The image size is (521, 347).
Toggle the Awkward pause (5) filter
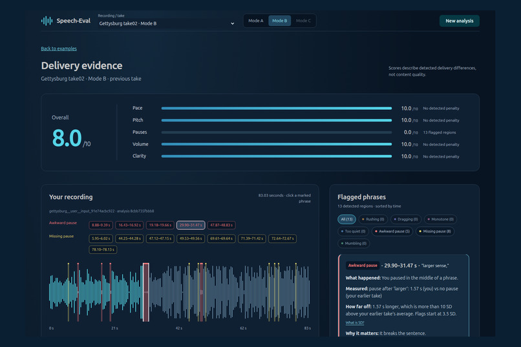point(392,231)
